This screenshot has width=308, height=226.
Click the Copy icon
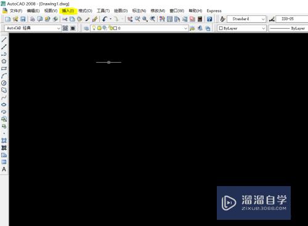[x=72, y=19]
